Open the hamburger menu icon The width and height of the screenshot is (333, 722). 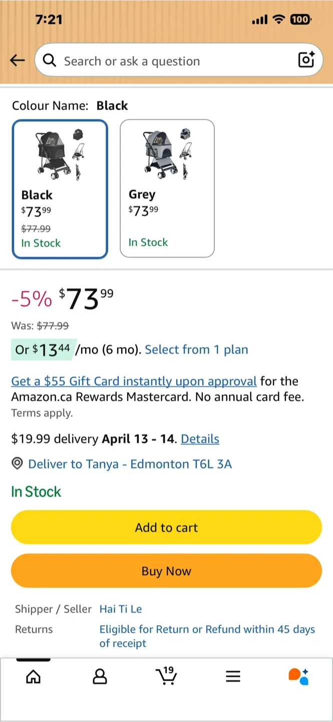[x=233, y=677]
